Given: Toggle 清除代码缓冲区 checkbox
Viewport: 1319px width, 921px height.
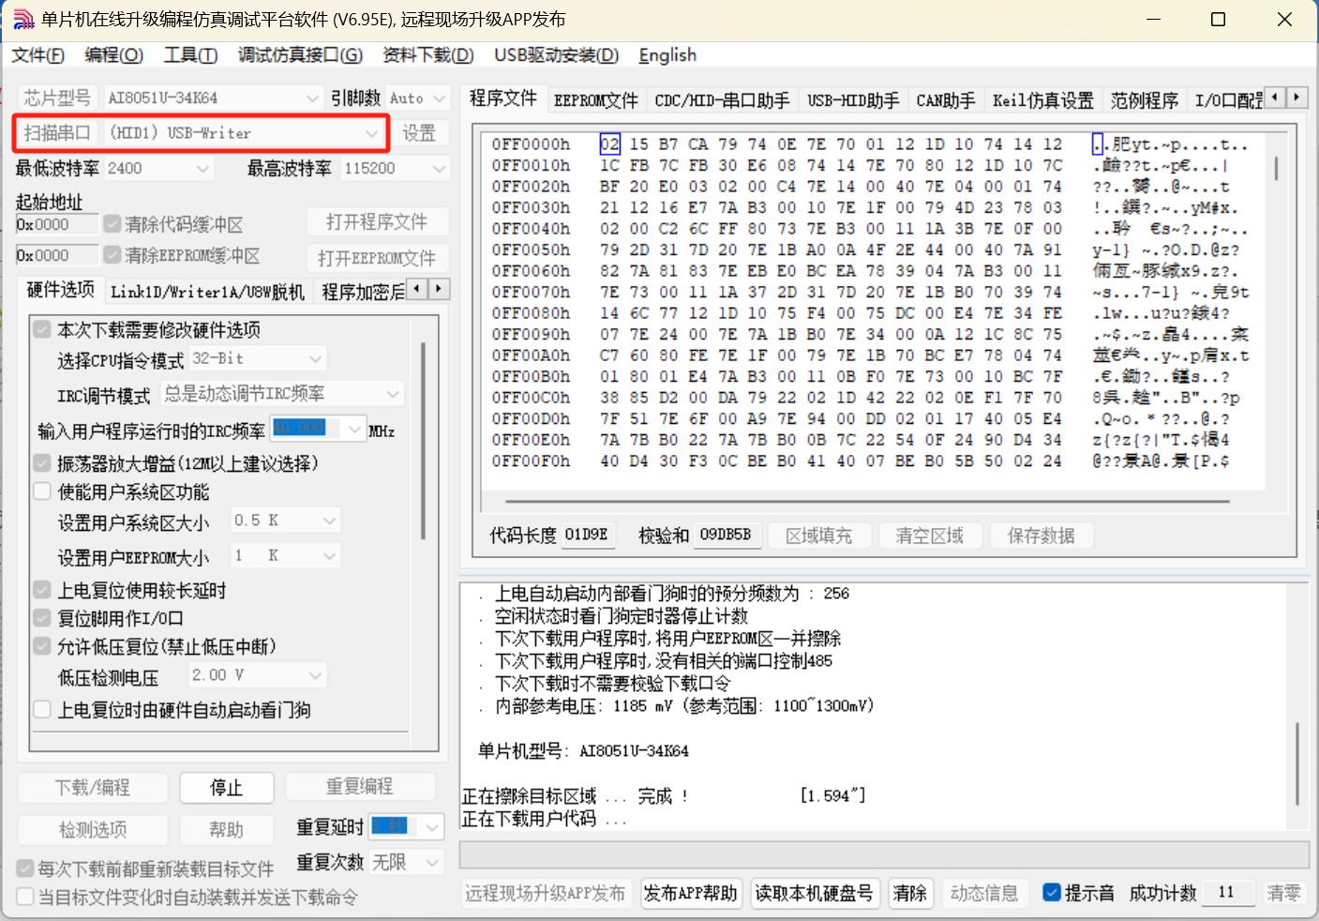Looking at the screenshot, I should (x=112, y=224).
